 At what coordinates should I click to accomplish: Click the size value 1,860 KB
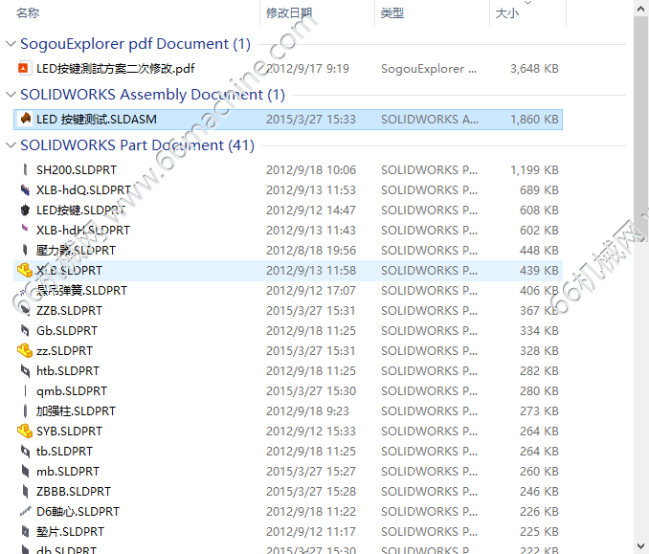click(534, 120)
